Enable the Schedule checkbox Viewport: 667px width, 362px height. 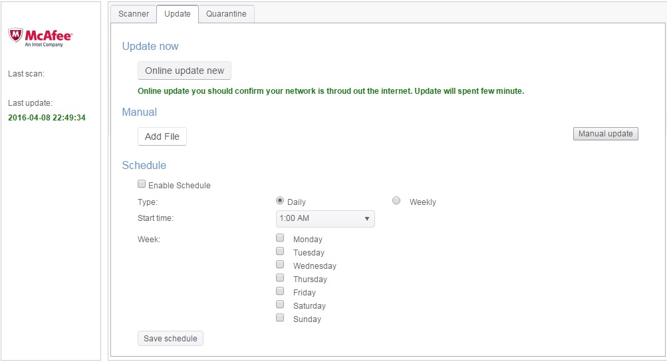(142, 184)
